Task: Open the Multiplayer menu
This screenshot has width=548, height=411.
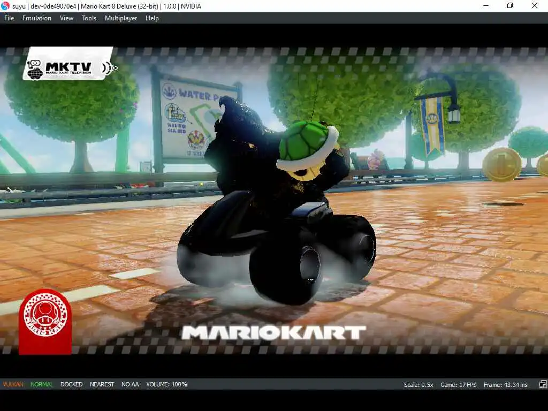Action: tap(121, 18)
